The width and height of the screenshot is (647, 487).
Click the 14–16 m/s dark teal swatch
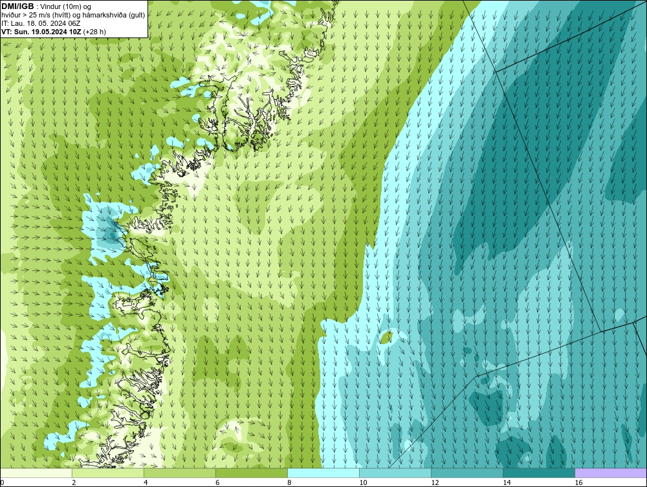pyautogui.click(x=538, y=473)
